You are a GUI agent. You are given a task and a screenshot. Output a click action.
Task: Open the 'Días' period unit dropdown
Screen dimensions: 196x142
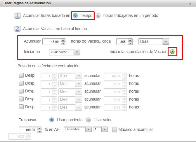165,41
